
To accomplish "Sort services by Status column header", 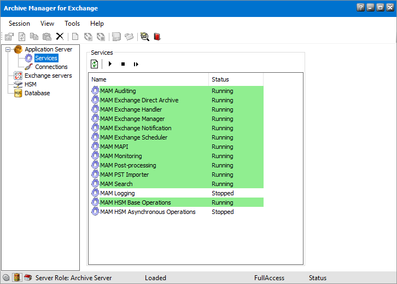I will tap(236, 79).
